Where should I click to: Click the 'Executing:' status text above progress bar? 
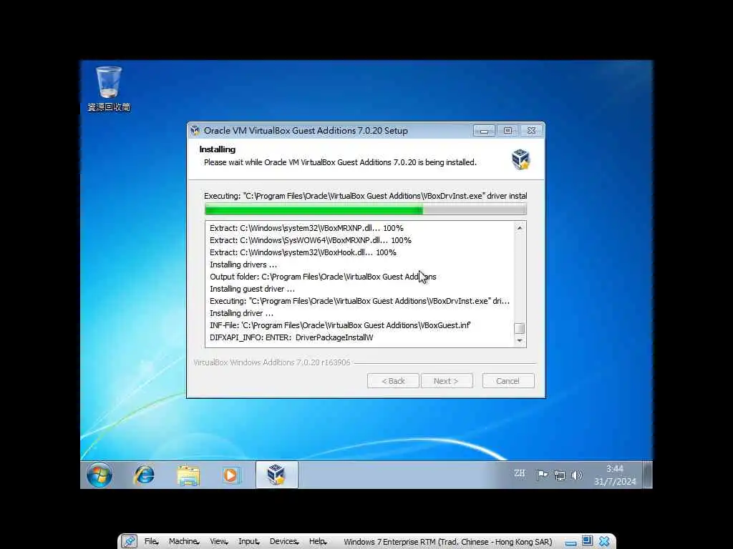click(366, 196)
